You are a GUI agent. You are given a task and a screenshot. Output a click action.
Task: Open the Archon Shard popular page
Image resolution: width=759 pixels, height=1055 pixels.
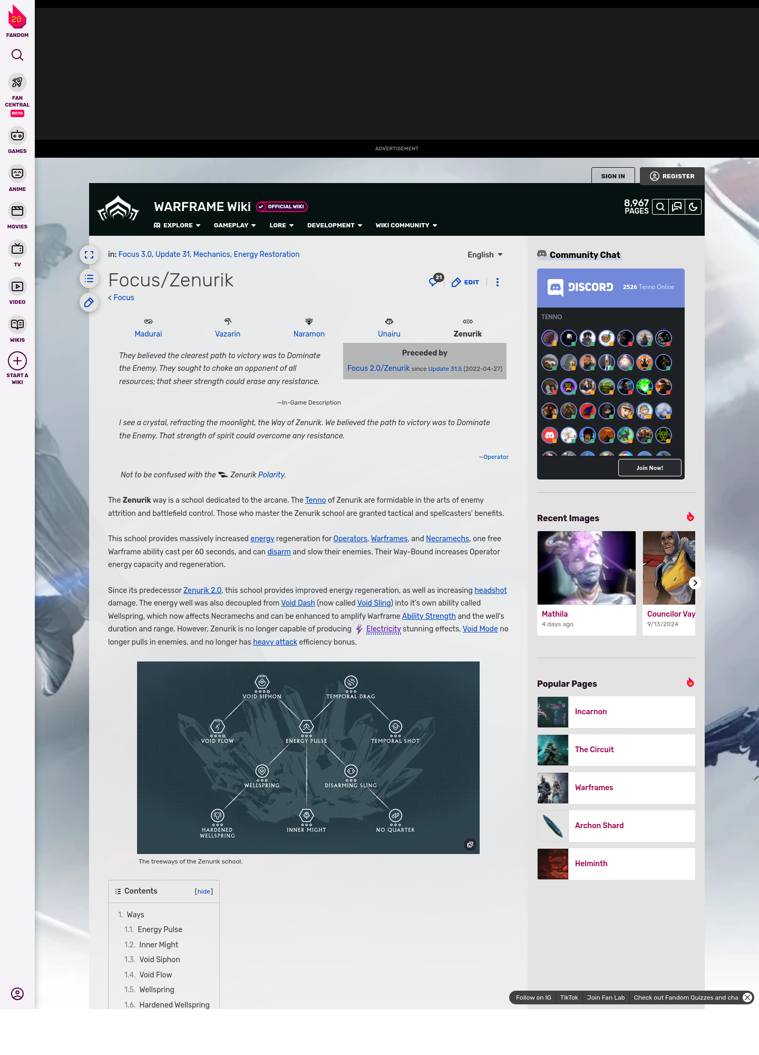[x=616, y=826]
